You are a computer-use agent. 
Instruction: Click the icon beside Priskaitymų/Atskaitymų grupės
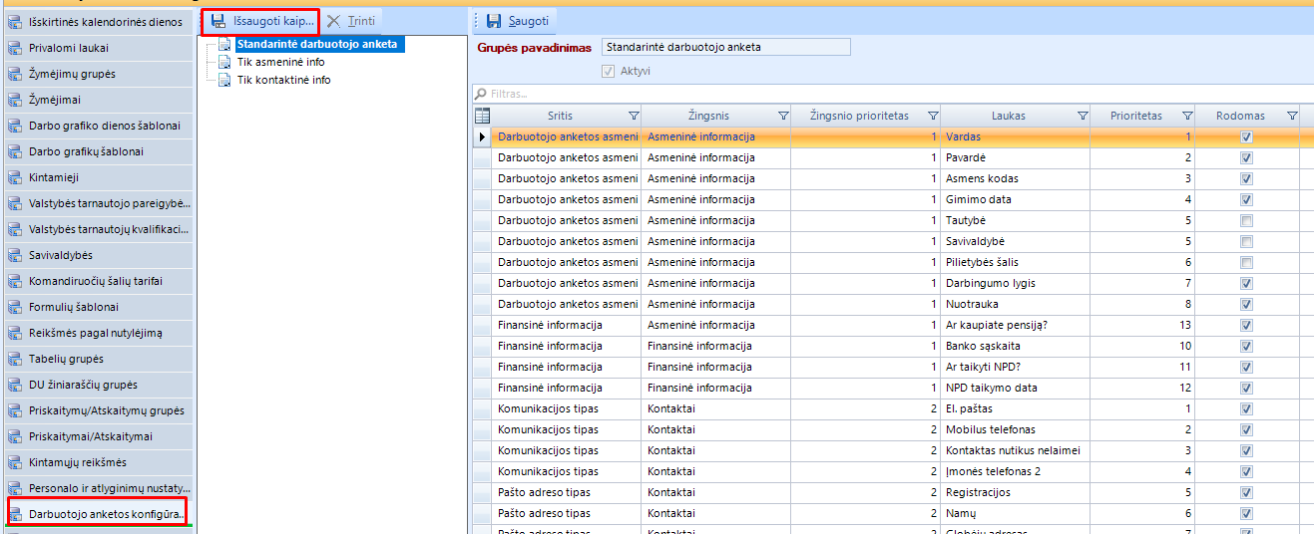tap(15, 410)
